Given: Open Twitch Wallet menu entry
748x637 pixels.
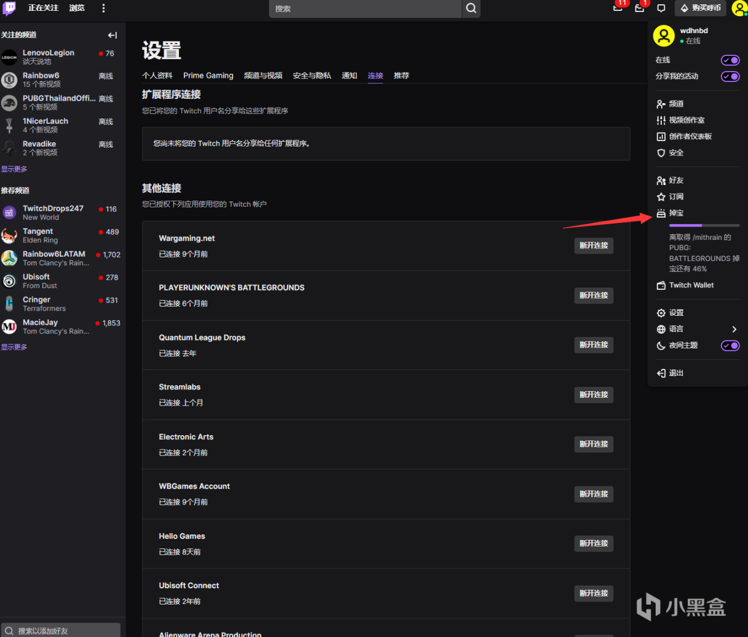Looking at the screenshot, I should click(697, 285).
